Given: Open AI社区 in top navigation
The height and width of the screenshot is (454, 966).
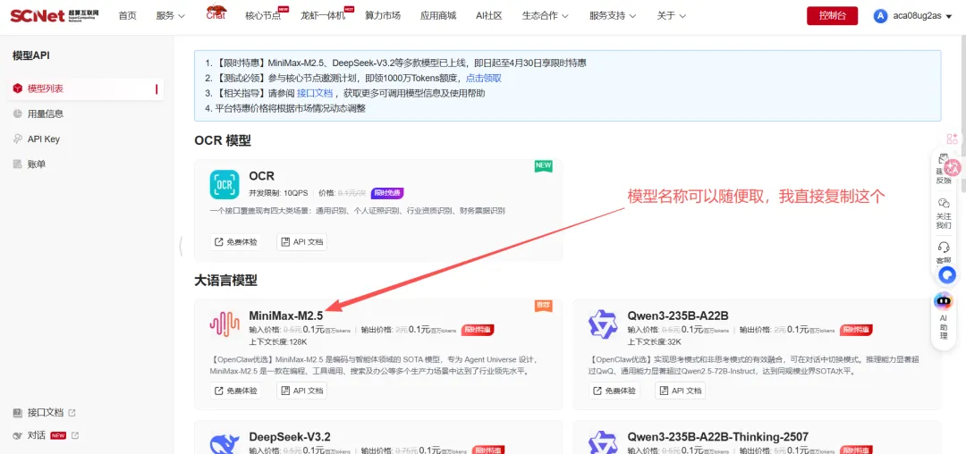Looking at the screenshot, I should 489,16.
